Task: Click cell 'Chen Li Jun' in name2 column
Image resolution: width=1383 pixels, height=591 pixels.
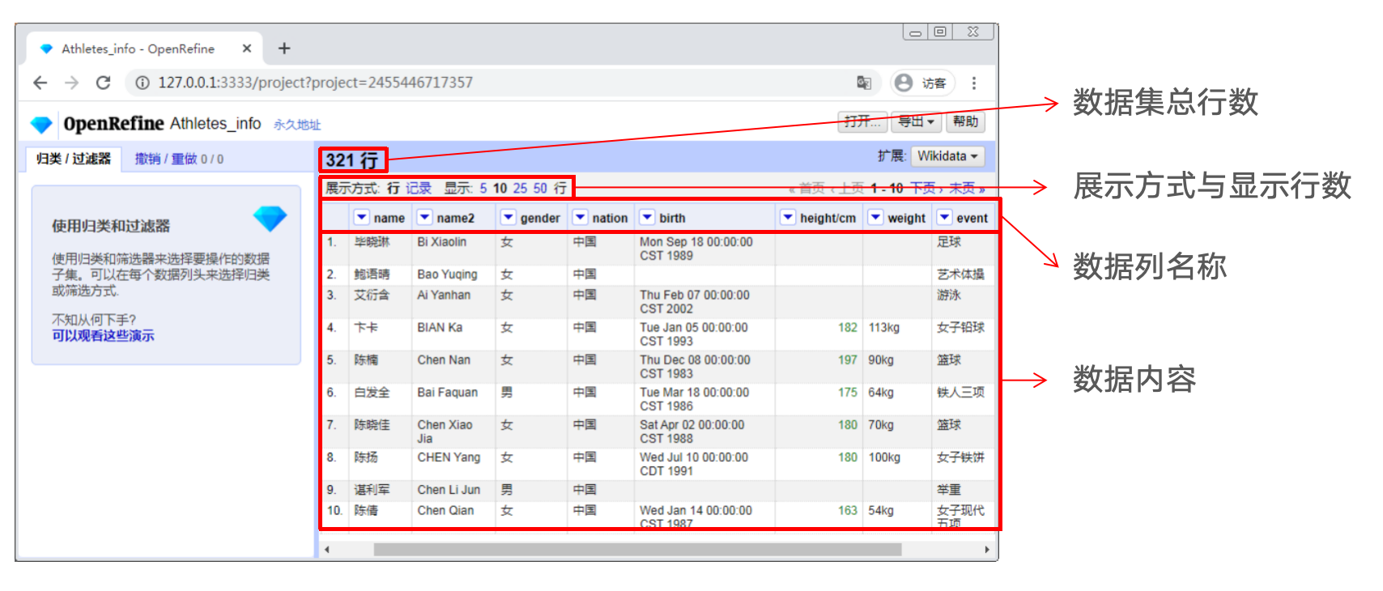Action: [x=449, y=489]
